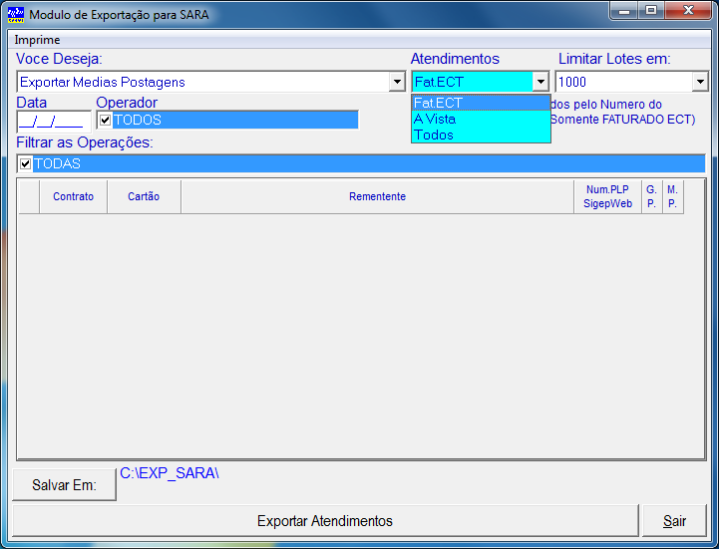Click the application icon in title bar
This screenshot has width=719, height=549.
click(16, 15)
